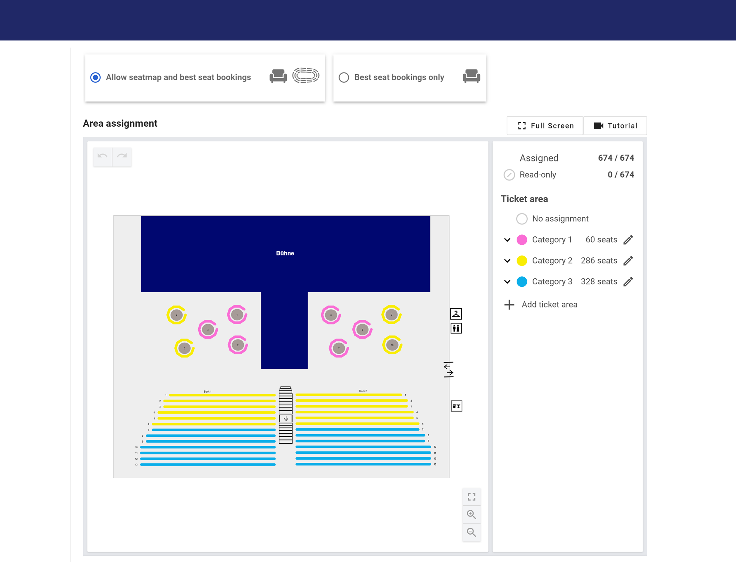Screen dimensions: 736x562
Task: Zoom in on the seatmap
Action: click(x=471, y=514)
